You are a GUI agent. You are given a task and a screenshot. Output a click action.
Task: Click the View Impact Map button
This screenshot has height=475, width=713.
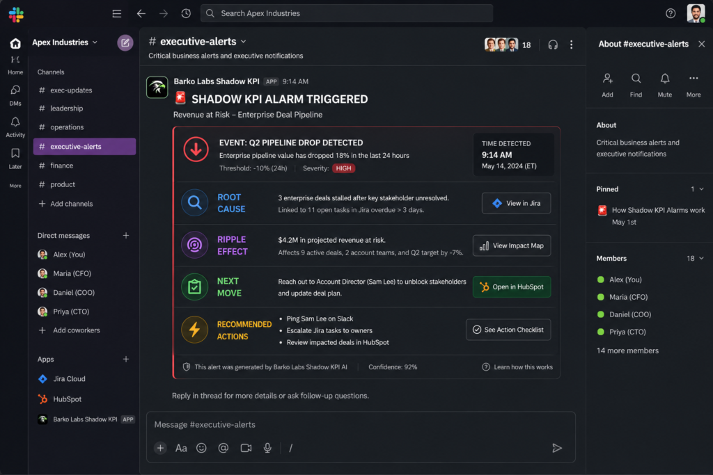512,245
